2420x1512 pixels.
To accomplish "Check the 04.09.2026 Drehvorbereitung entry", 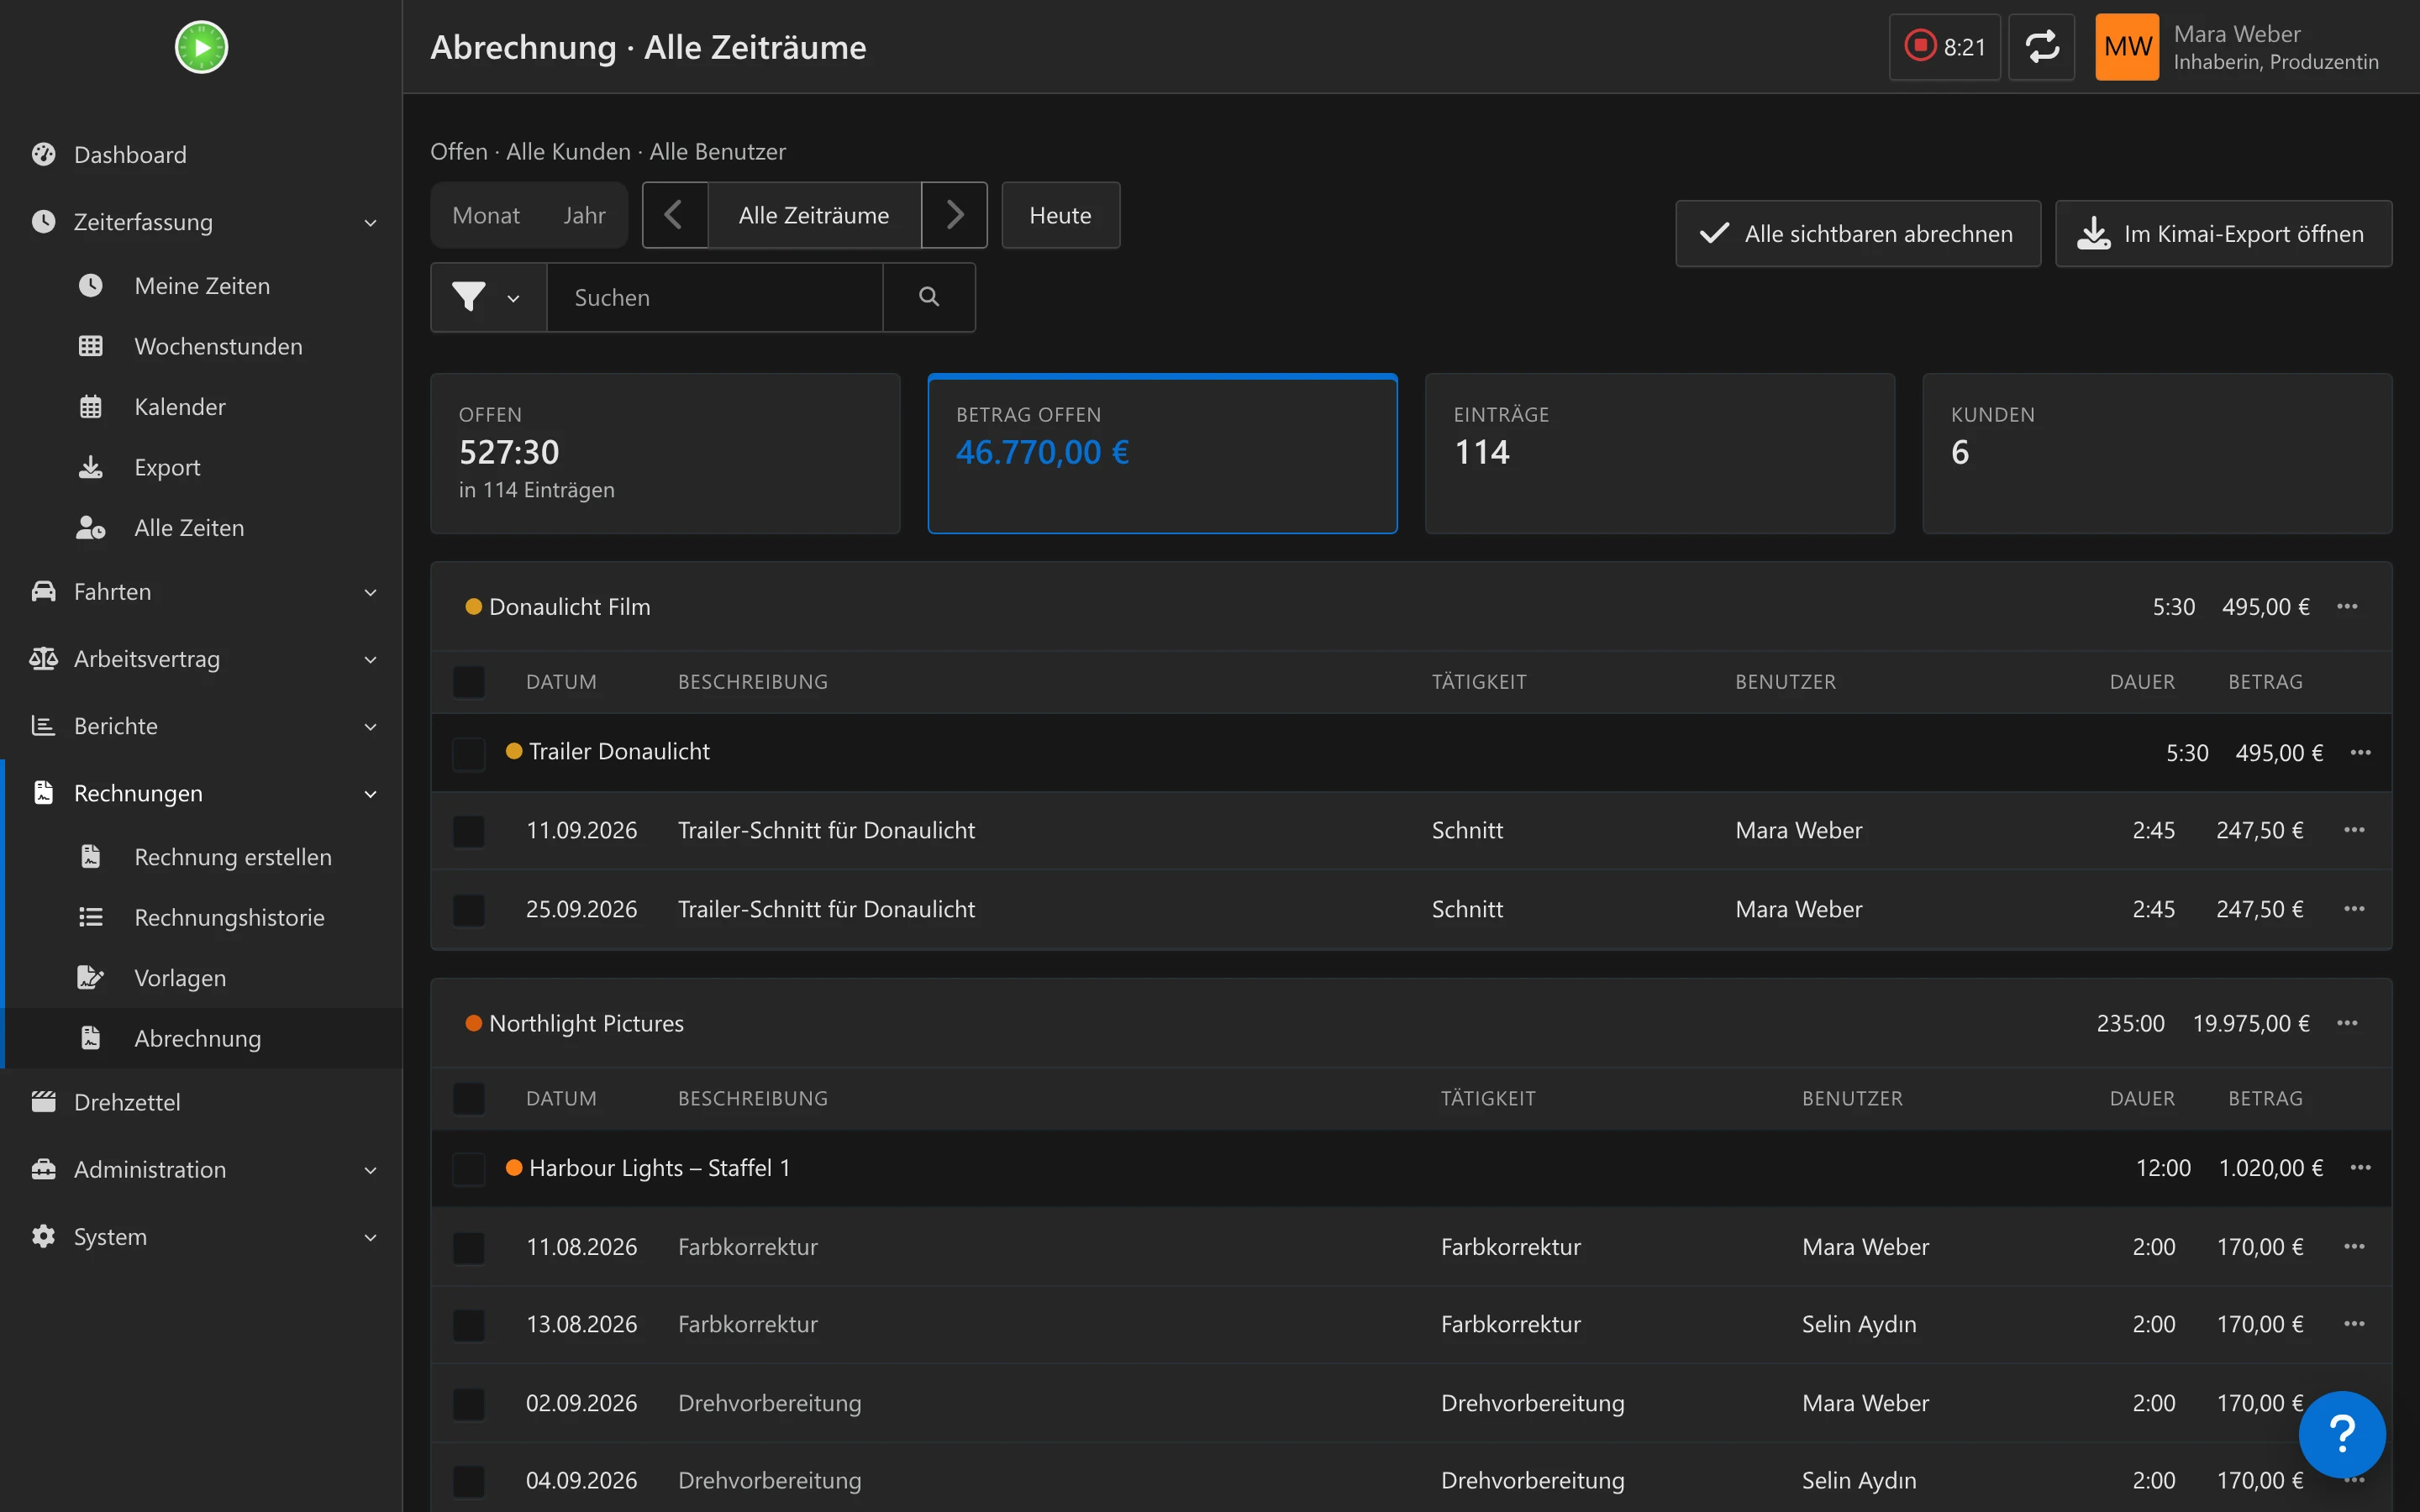I will pos(469,1481).
